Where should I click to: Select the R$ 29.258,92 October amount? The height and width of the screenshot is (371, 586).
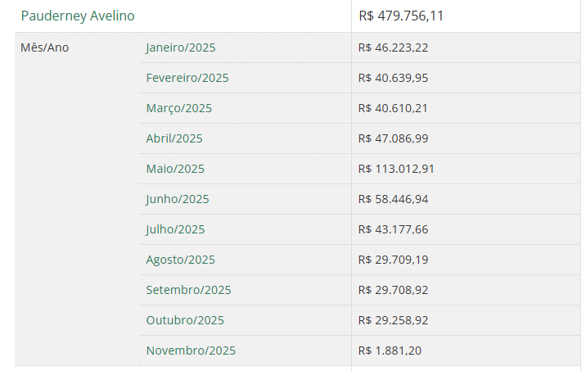click(394, 320)
